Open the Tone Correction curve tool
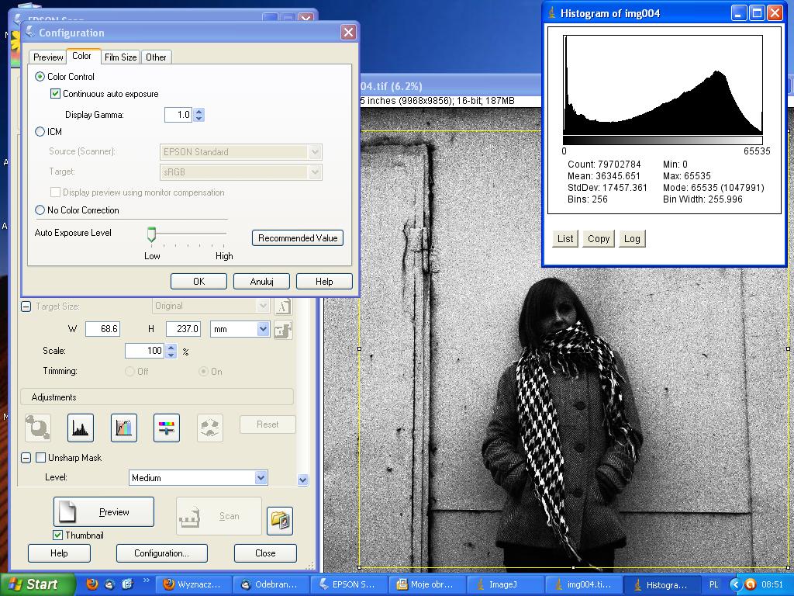This screenshot has height=596, width=794. click(124, 427)
